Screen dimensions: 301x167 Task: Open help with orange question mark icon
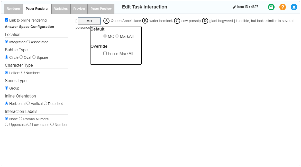(282, 7)
